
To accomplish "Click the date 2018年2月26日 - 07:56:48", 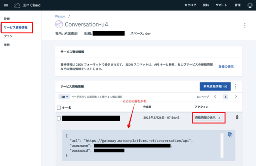I will click(161, 118).
